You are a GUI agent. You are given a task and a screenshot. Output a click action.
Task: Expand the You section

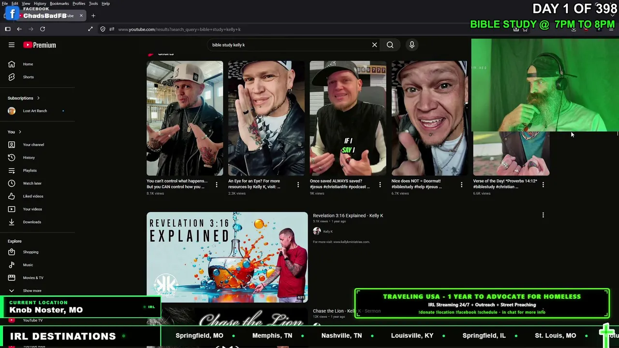(x=15, y=132)
